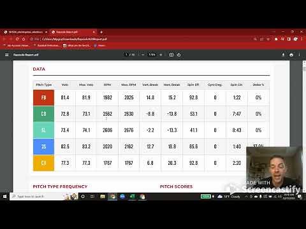Open the notification center icon
306x229 pixels.
300,197
